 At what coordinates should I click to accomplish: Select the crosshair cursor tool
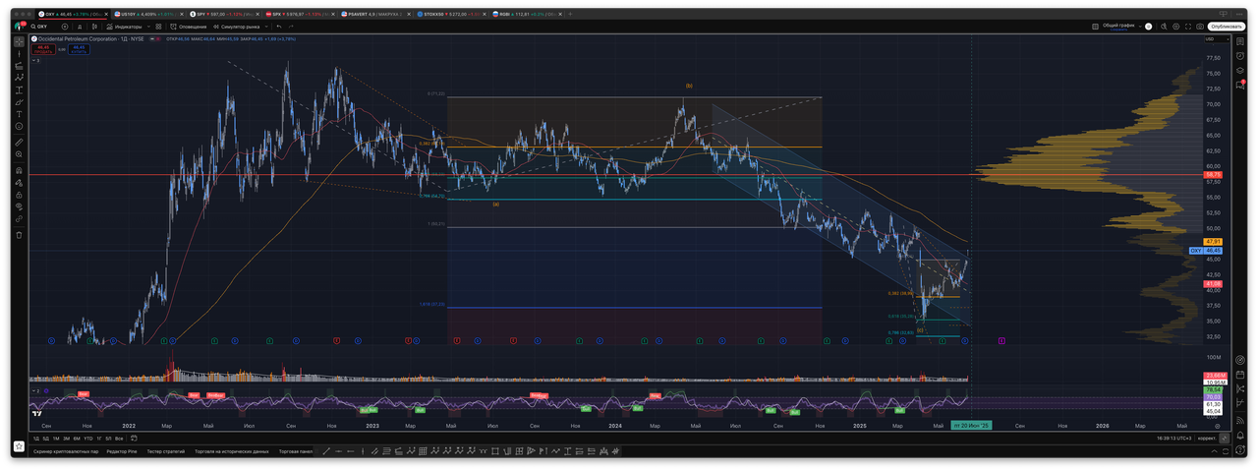coord(19,42)
